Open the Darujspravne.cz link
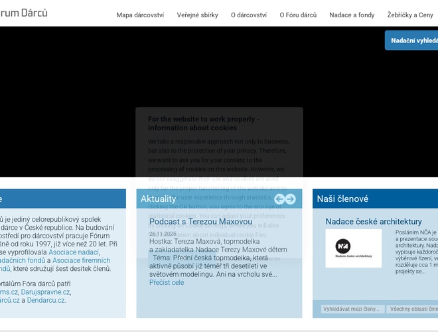Image resolution: width=438 pixels, height=332 pixels. (x=44, y=291)
